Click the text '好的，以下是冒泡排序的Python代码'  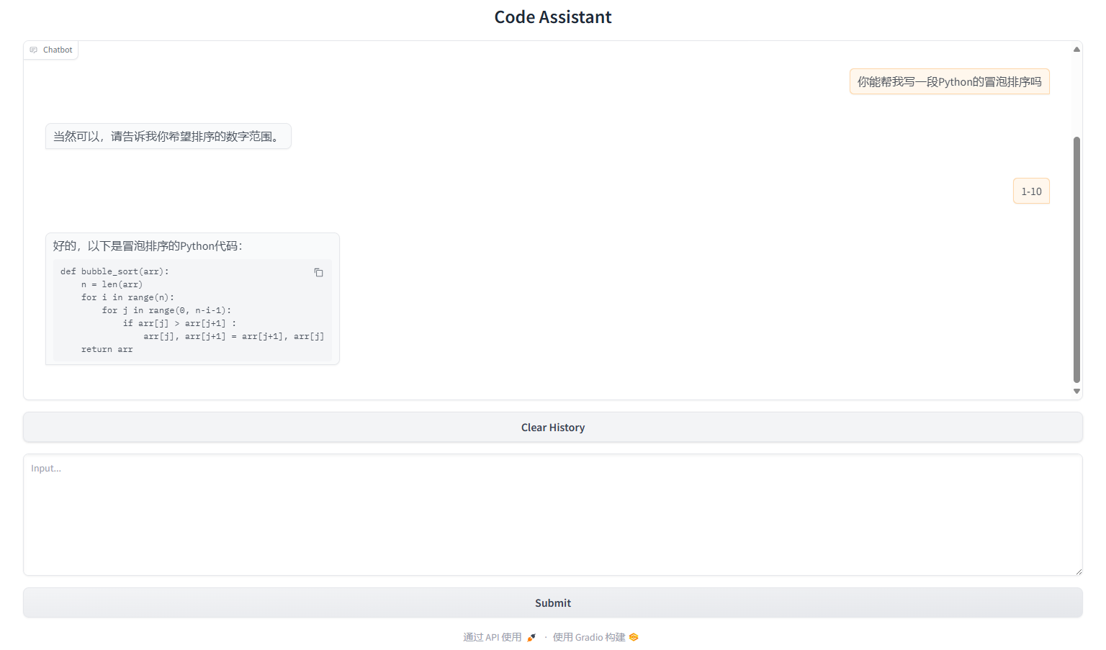pos(148,246)
